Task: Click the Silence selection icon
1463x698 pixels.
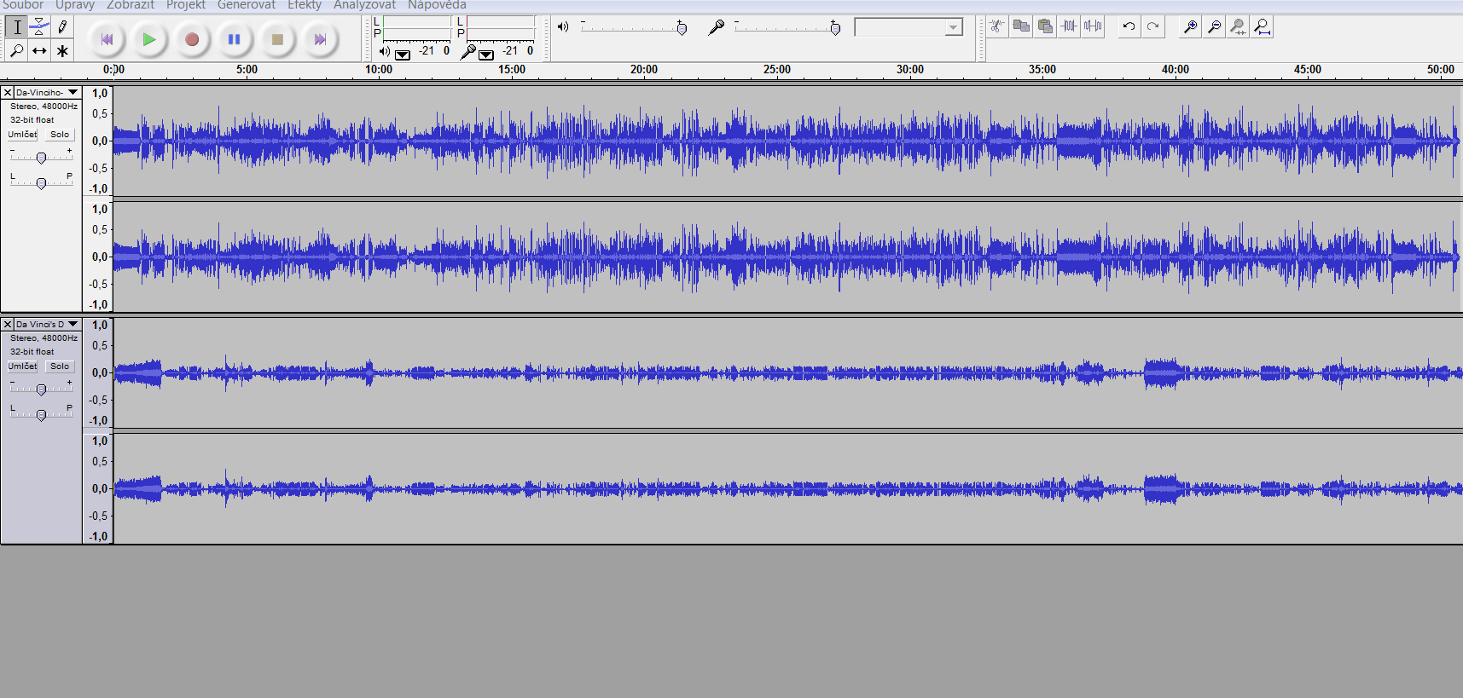Action: pyautogui.click(x=1093, y=26)
